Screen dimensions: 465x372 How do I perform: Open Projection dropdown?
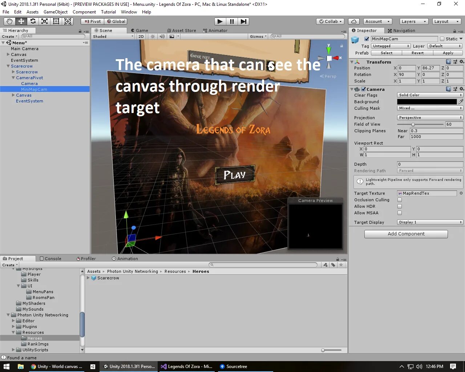point(430,118)
